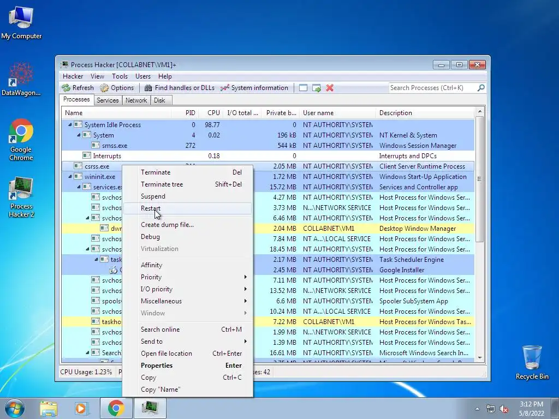The image size is (559, 419).
Task: Sort by the PID column header
Action: [x=185, y=113]
